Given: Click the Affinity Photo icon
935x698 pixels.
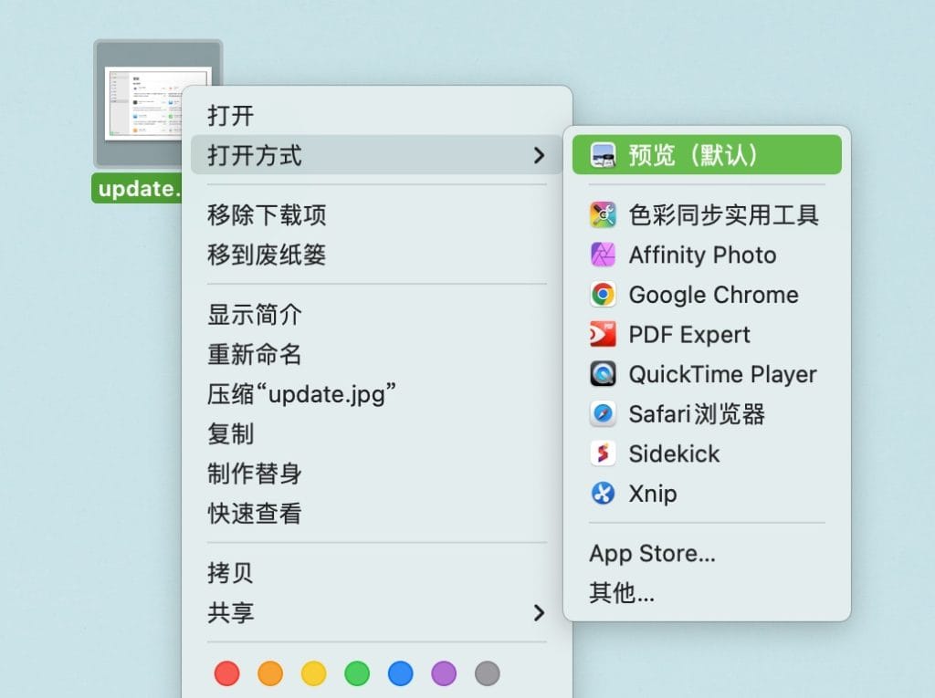Looking at the screenshot, I should click(x=603, y=255).
